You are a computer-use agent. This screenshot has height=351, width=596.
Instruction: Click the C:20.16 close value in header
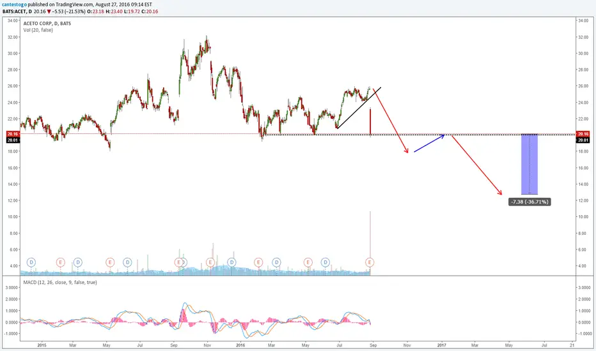(150, 11)
